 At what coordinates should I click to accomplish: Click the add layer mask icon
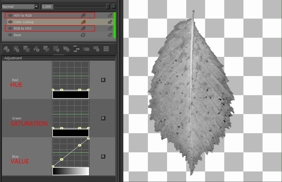[x=16, y=49]
